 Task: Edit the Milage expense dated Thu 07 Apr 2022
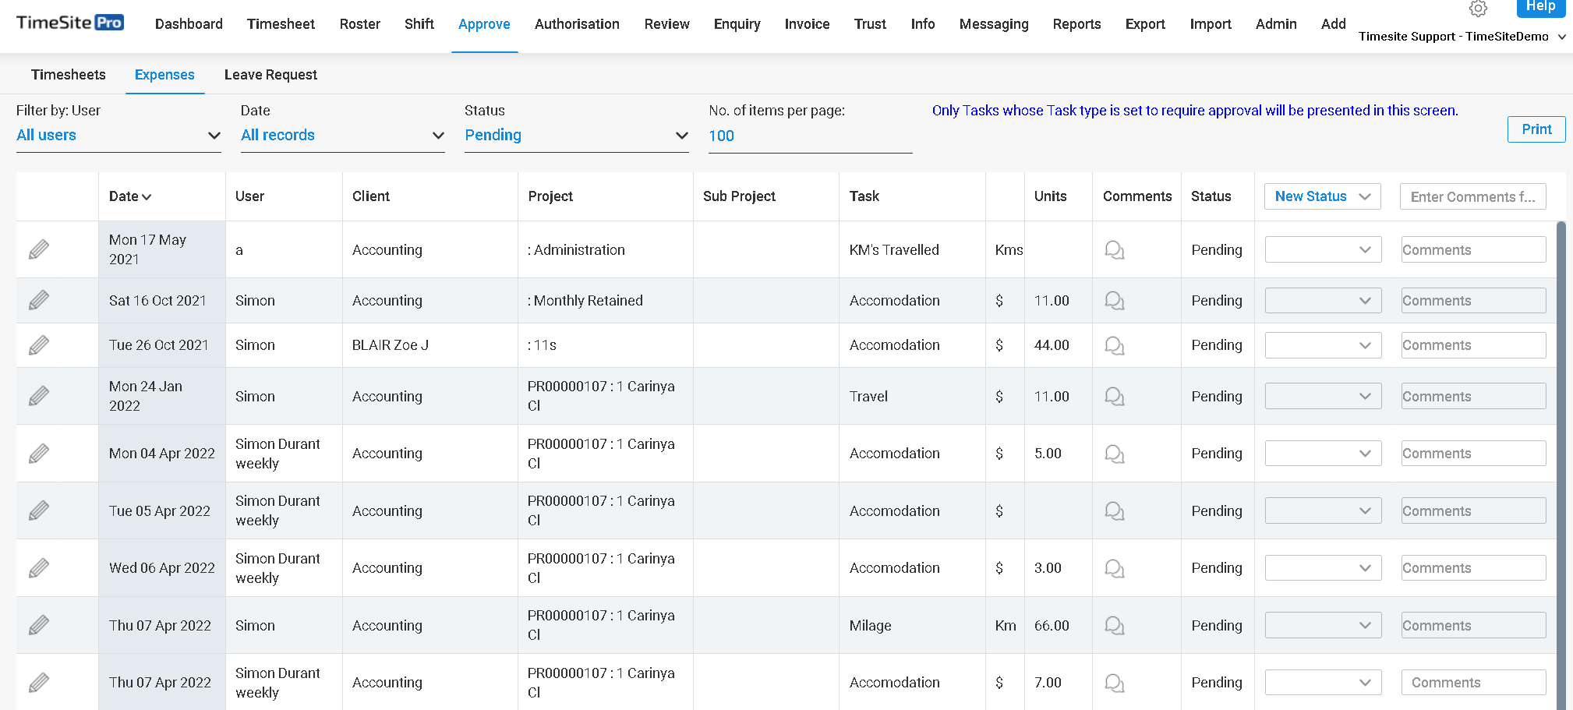tap(39, 625)
